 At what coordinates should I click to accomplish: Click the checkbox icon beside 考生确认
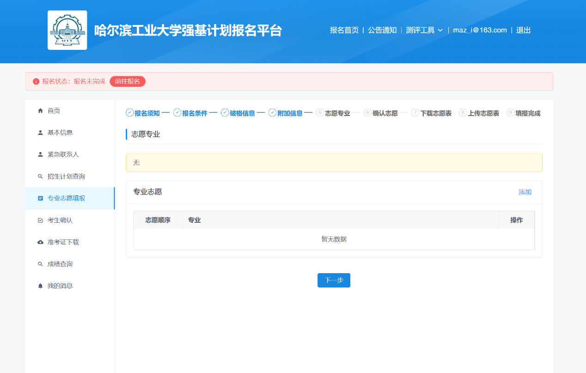click(x=40, y=220)
